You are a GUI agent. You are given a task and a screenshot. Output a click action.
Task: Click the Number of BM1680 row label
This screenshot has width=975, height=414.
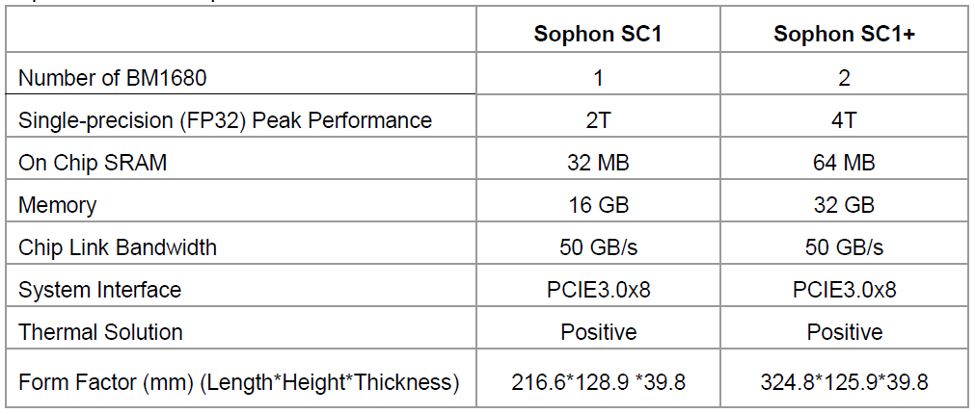[x=113, y=78]
